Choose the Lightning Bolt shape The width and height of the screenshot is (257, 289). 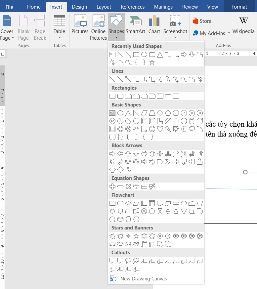click(x=168, y=129)
